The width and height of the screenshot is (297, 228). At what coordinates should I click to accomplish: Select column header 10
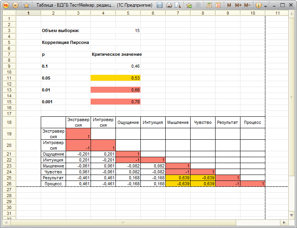253,13
